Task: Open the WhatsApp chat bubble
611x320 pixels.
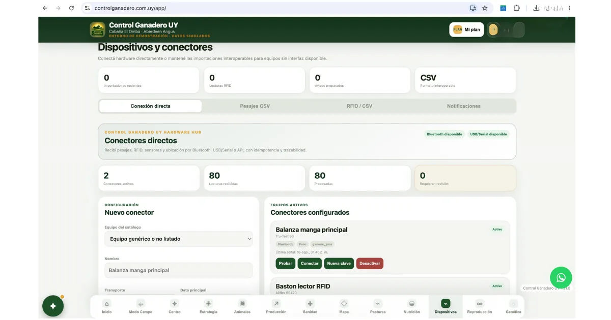Action: 561,277
